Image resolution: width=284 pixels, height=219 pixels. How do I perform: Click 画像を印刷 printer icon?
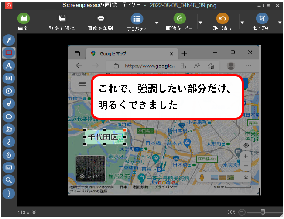[100, 18]
